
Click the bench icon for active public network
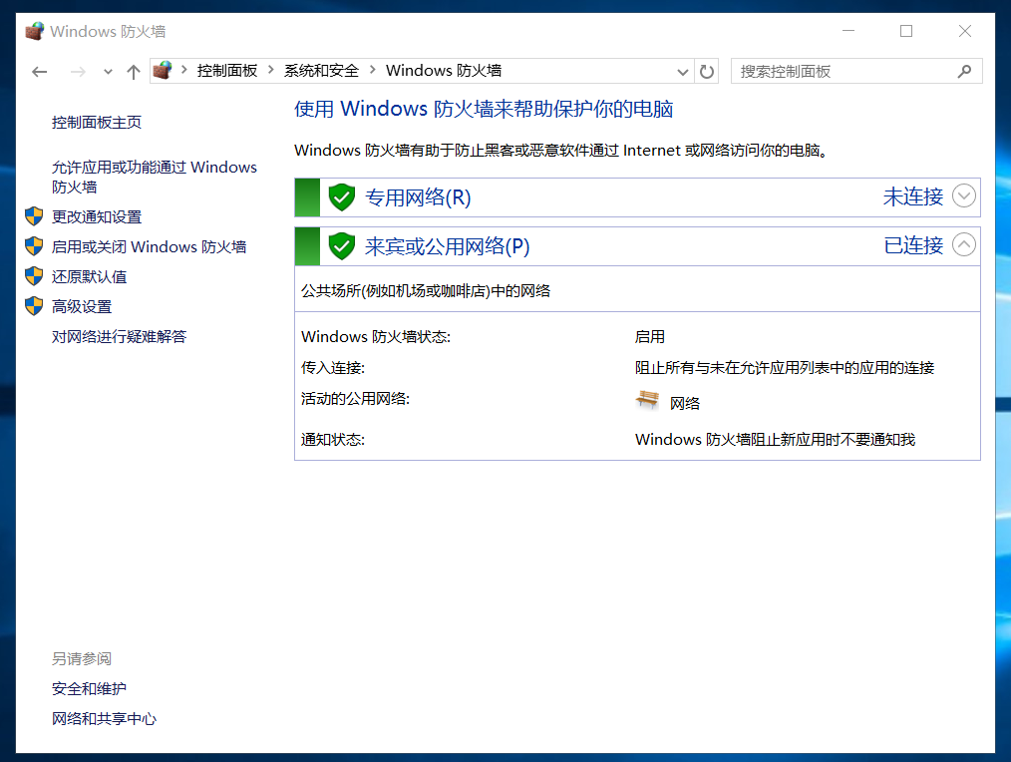[x=648, y=401]
